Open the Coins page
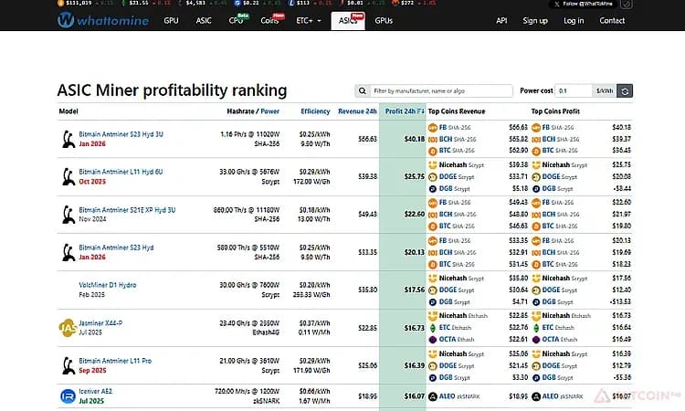The image size is (685, 411). [x=269, y=20]
